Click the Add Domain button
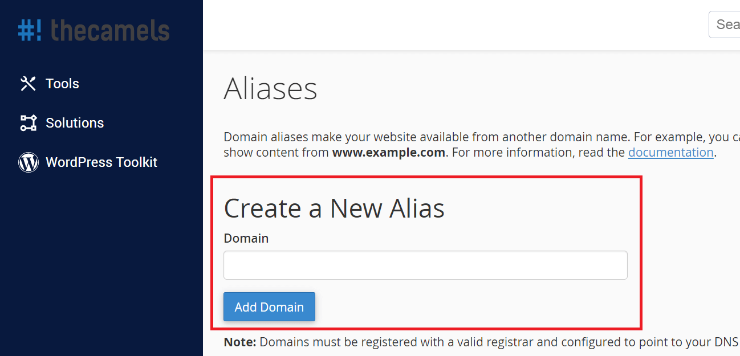740x356 pixels. click(269, 307)
